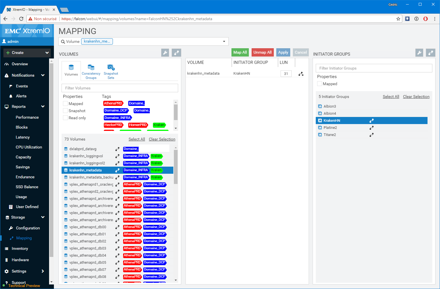Viewport: 440px width, 289px height.
Task: Click the mapping icon above Initiator Groups panel
Action: [430, 53]
